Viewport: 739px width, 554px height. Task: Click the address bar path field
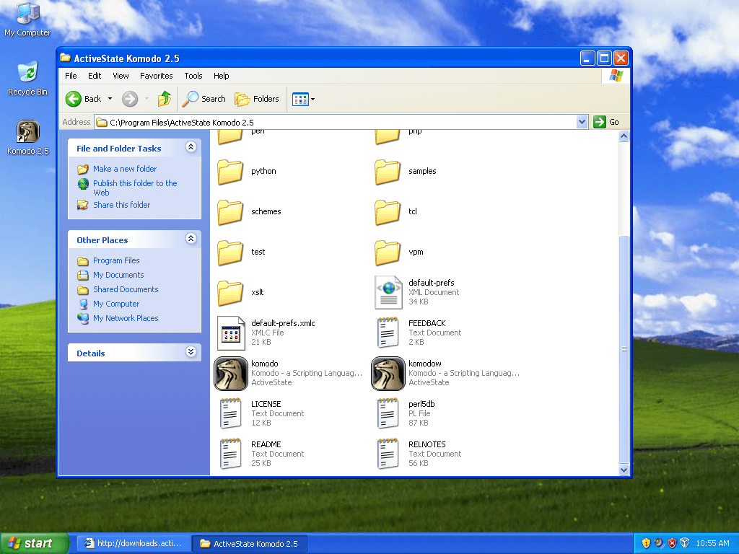pos(336,123)
